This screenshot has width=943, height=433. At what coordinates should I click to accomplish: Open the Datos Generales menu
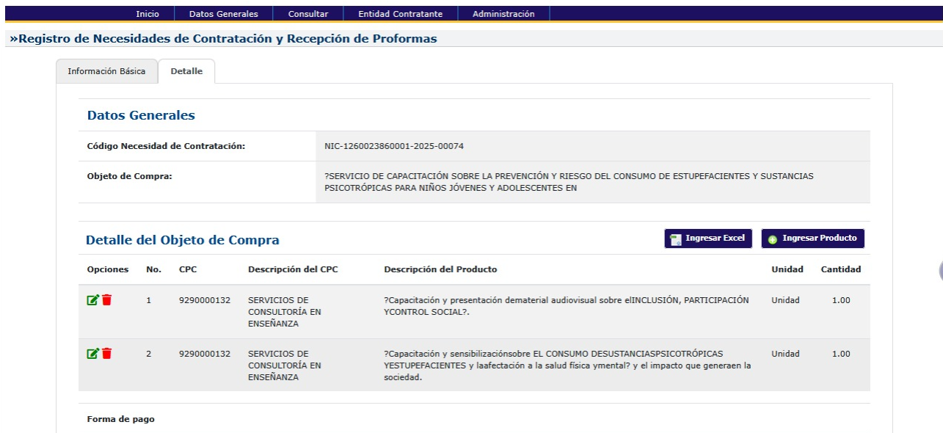[223, 14]
